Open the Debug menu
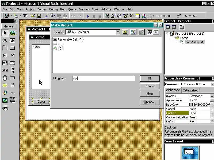The height and width of the screenshot is (160, 214). tap(53, 9)
